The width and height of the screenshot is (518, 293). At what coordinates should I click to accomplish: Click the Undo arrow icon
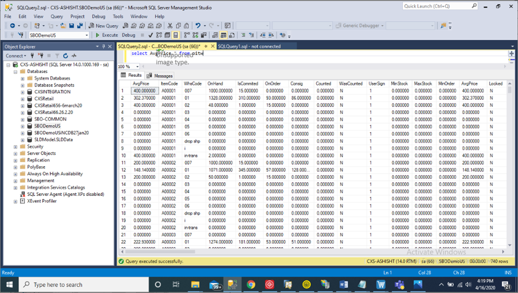198,26
